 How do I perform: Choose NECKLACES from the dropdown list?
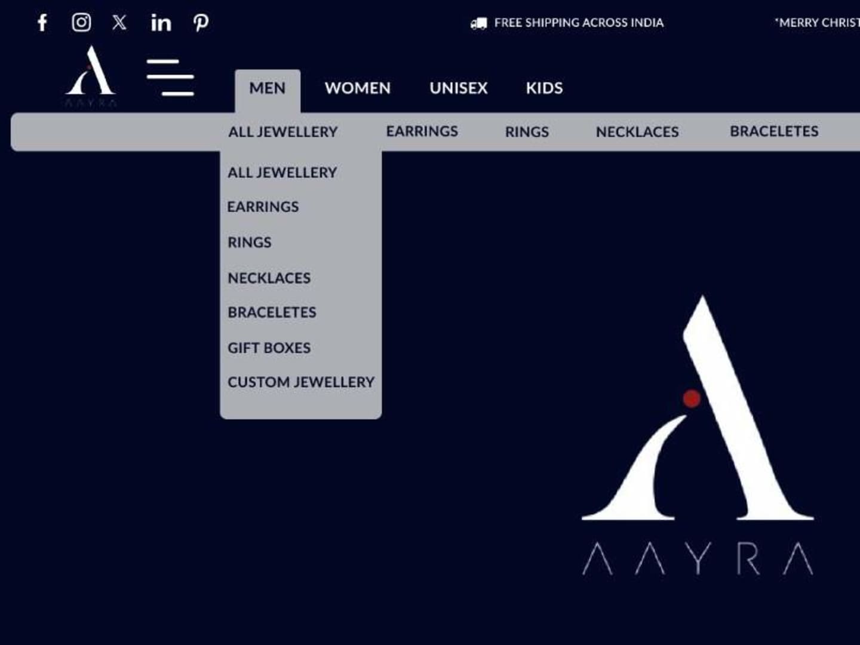pos(269,278)
